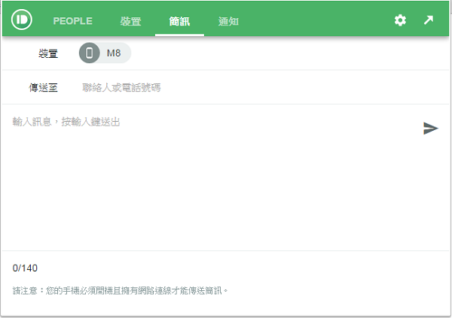Viewport: 452px width, 318px height.
Task: Click the 傳送至 field label
Action: [x=44, y=88]
